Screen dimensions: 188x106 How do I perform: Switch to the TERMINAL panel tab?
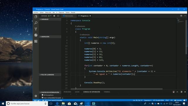(x=107, y=92)
